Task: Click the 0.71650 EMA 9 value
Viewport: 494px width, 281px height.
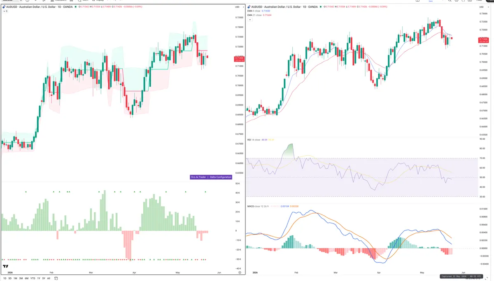Action: coord(266,11)
